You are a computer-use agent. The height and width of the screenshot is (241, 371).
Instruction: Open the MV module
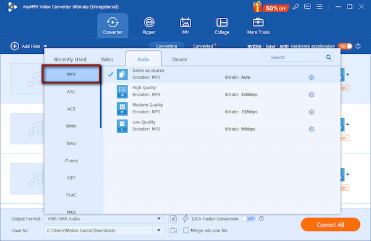pos(185,25)
